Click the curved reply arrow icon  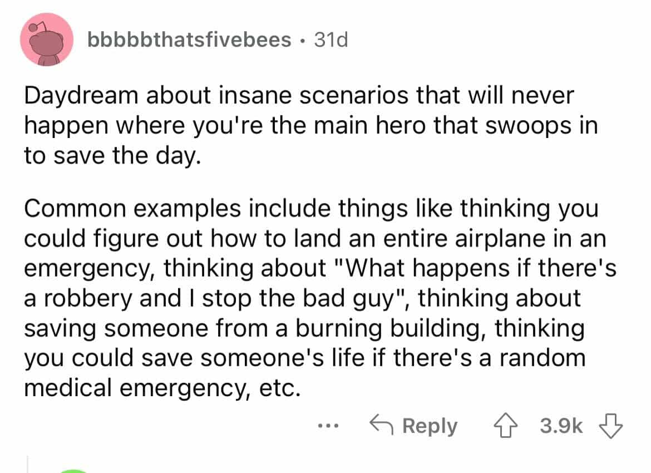click(381, 426)
